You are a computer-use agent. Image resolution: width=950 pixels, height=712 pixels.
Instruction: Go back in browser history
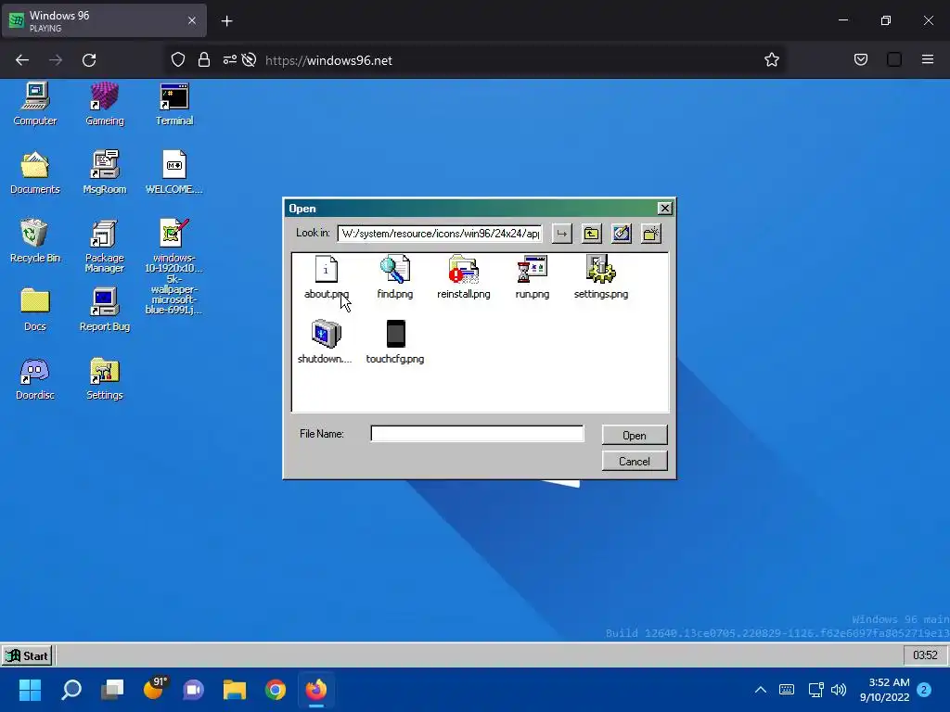pyautogui.click(x=22, y=60)
